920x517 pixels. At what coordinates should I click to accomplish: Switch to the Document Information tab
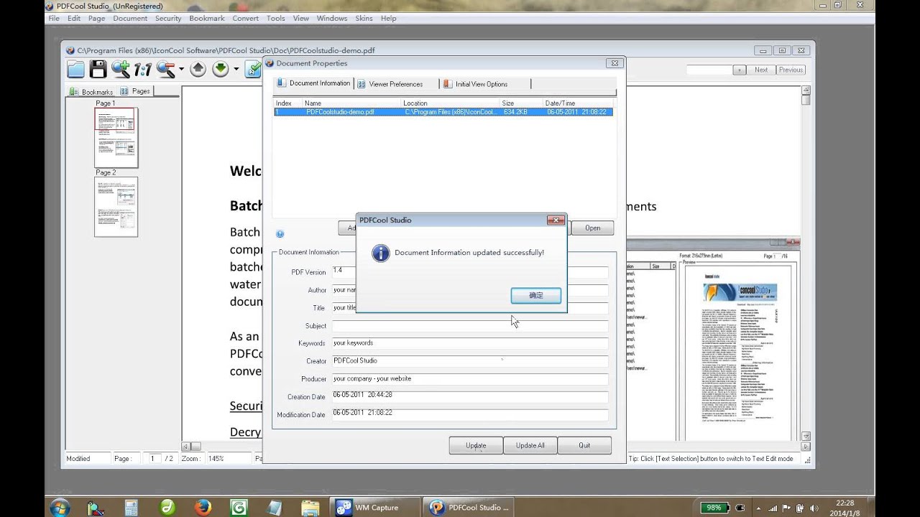click(x=313, y=83)
